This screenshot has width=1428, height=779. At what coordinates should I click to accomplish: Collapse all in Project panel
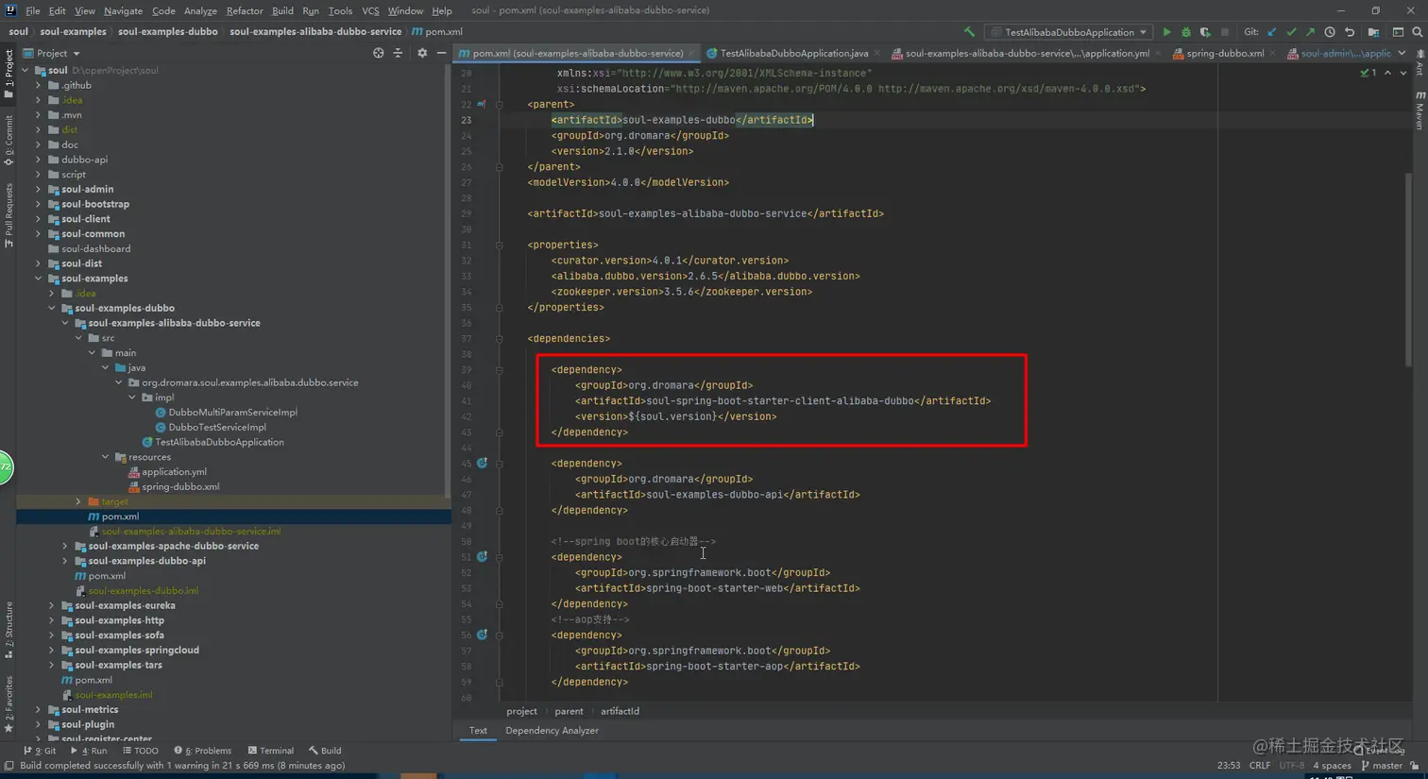[x=398, y=53]
